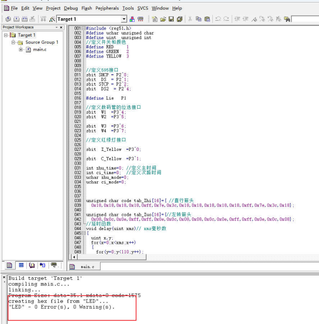Select the Files tab in workspace panel
319x324 pixels.
coord(9,265)
